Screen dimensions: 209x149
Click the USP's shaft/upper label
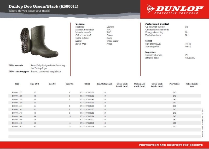click(19, 71)
